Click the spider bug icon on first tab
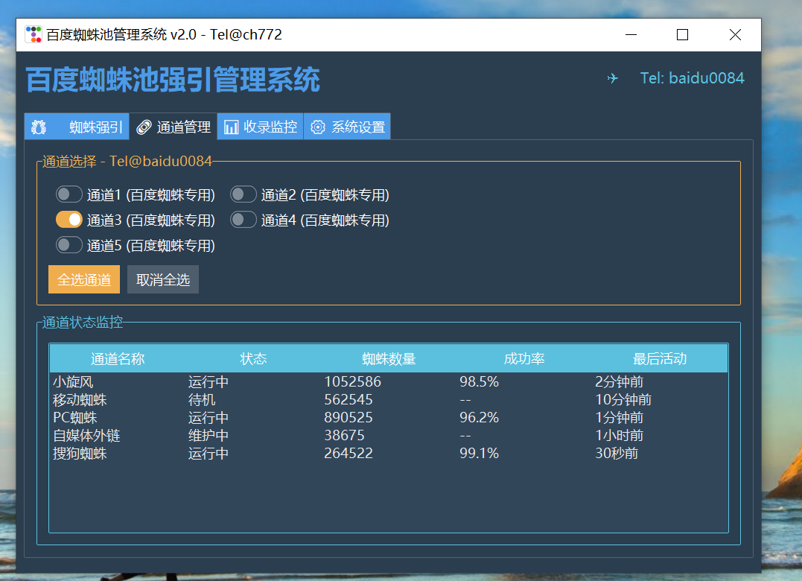This screenshot has height=581, width=802. tap(39, 127)
